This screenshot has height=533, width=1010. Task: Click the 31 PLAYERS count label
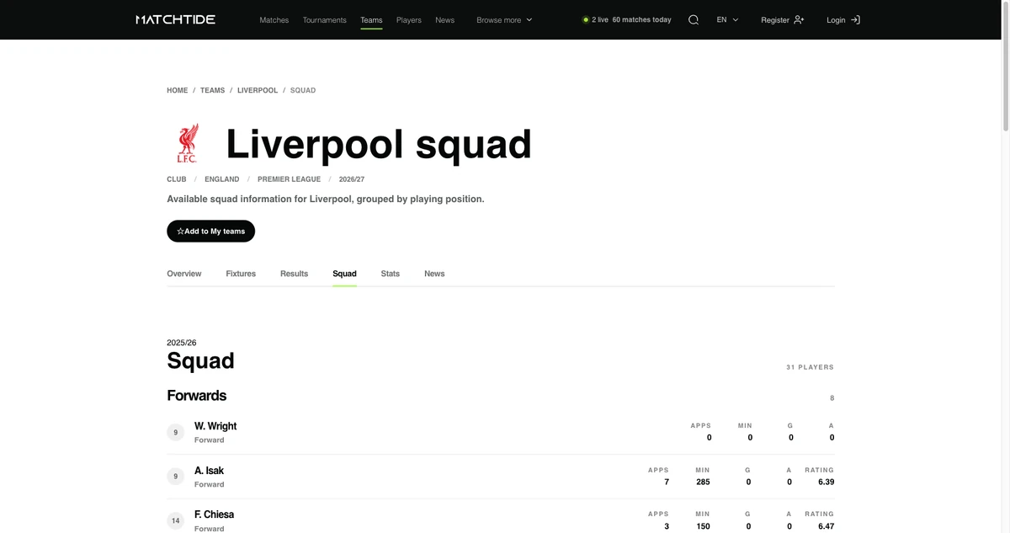point(810,367)
